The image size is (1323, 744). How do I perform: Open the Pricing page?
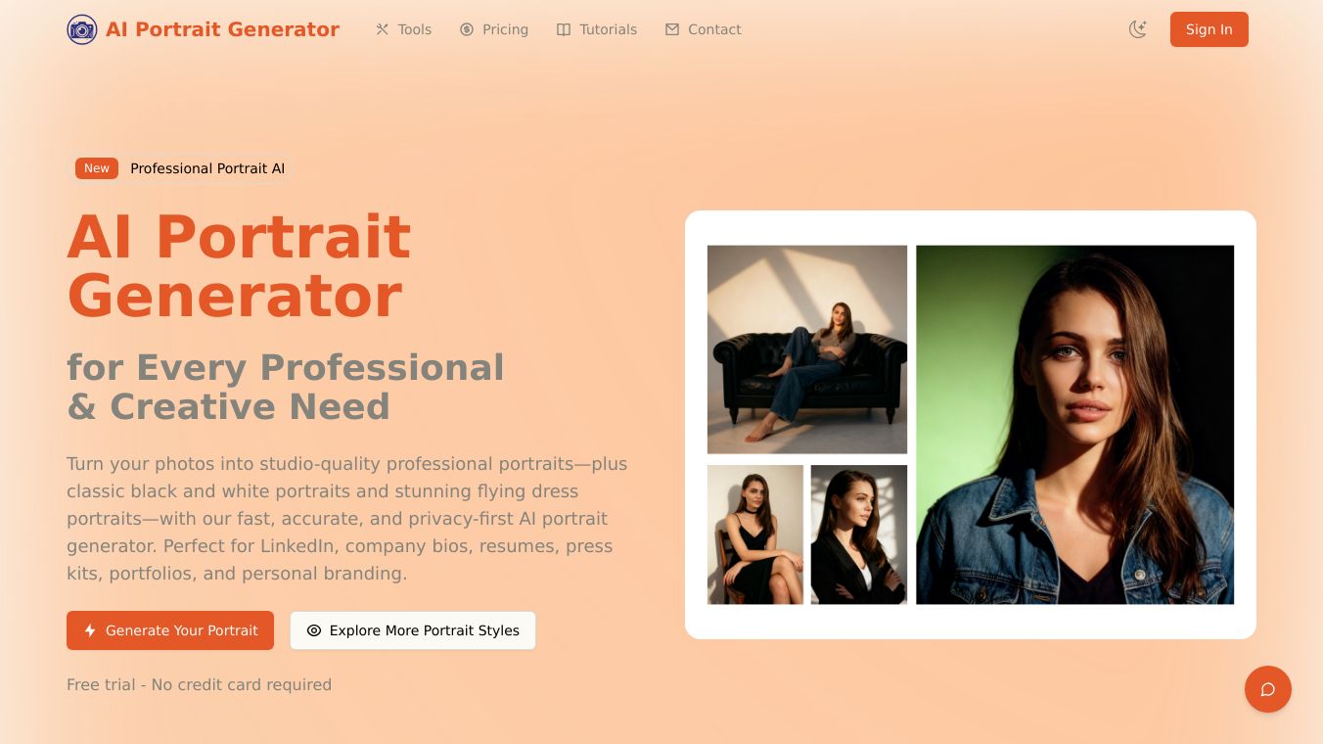(x=494, y=29)
